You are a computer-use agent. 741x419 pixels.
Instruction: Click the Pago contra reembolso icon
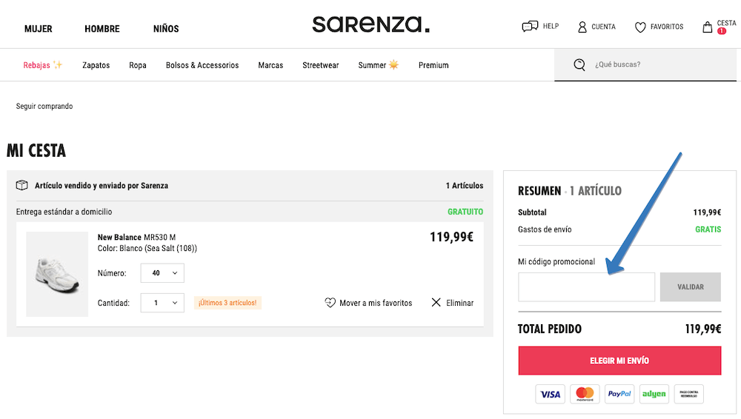[x=688, y=394]
